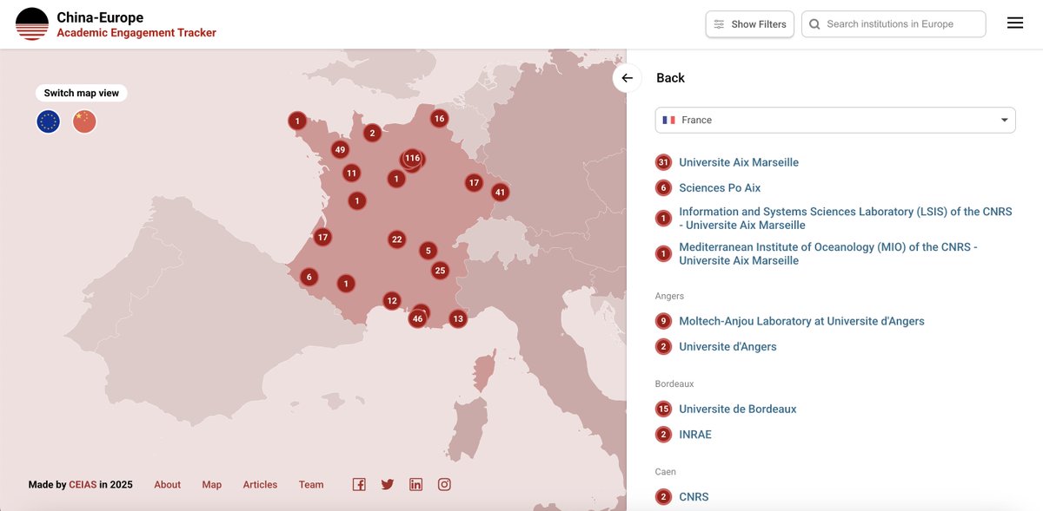Select the map marker showing 46

(x=418, y=318)
